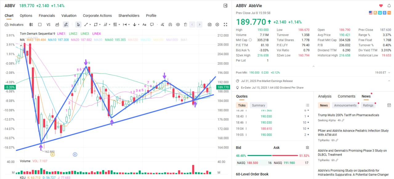The width and height of the screenshot is (394, 179).
Task: Select the News sub-tab button
Action: click(324, 105)
